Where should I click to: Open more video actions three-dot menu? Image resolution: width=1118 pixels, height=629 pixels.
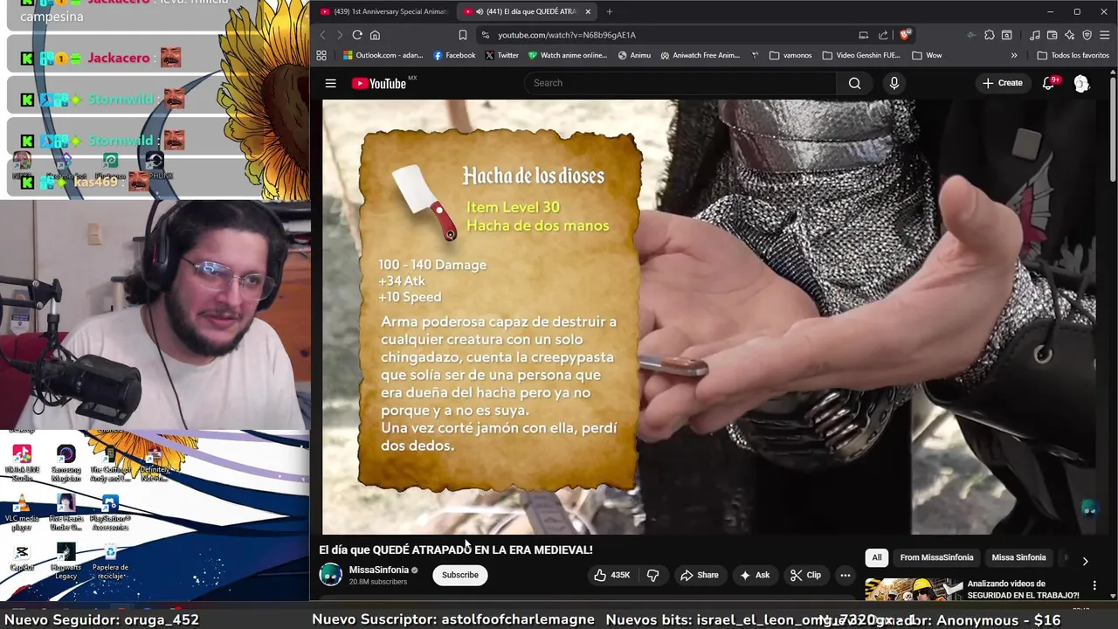(x=845, y=575)
